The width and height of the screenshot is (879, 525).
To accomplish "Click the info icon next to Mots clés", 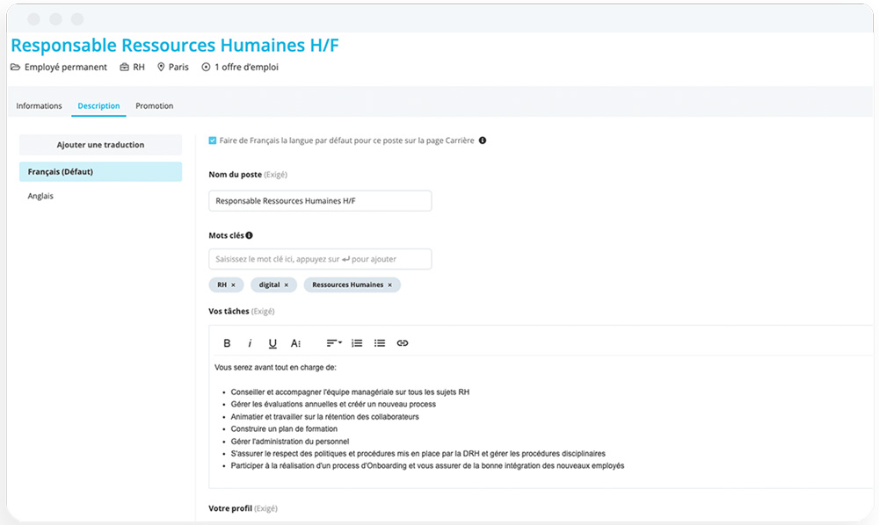I will (x=250, y=235).
